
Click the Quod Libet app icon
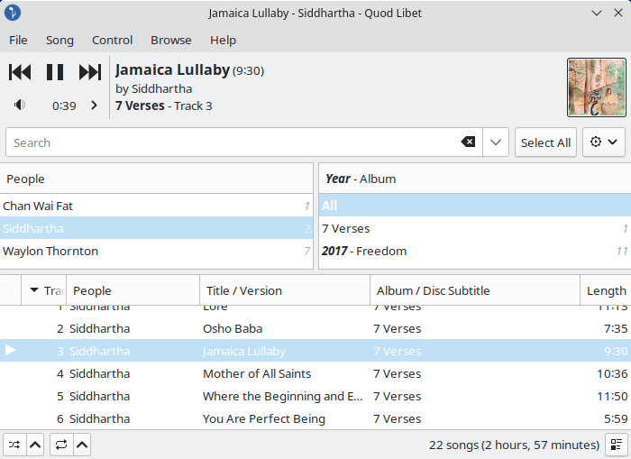coord(13,13)
